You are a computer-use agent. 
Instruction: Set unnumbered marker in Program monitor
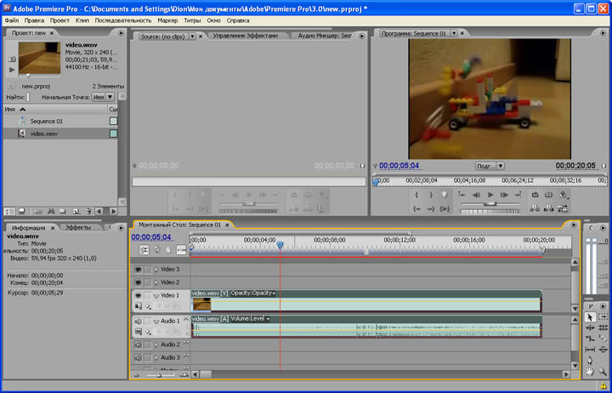tap(445, 195)
